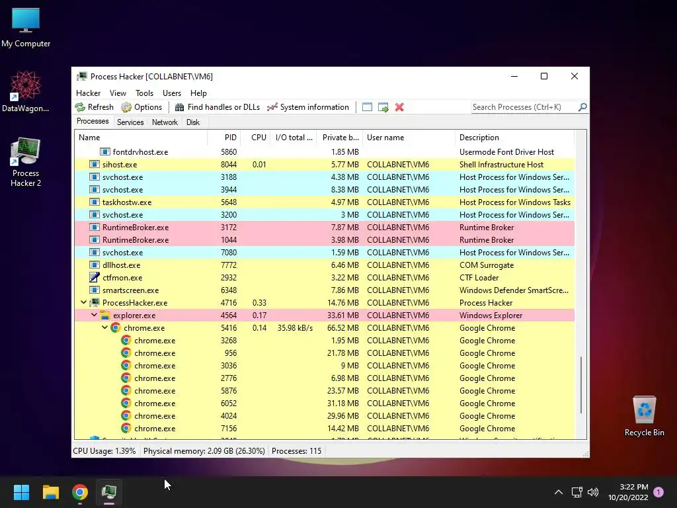Open the Users menu

tap(172, 93)
